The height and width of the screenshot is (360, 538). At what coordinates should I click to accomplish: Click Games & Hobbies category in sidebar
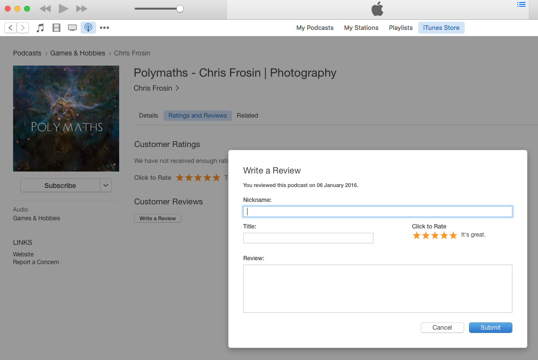coord(36,218)
